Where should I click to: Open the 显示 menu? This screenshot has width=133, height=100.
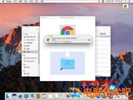pyautogui.click(x=26, y=1)
